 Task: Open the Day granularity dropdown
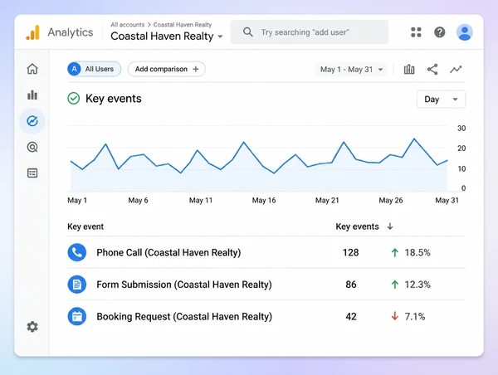442,100
